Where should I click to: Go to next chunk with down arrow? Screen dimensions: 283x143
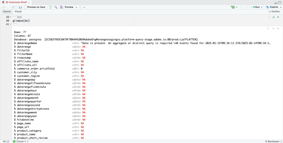click(246, 7)
